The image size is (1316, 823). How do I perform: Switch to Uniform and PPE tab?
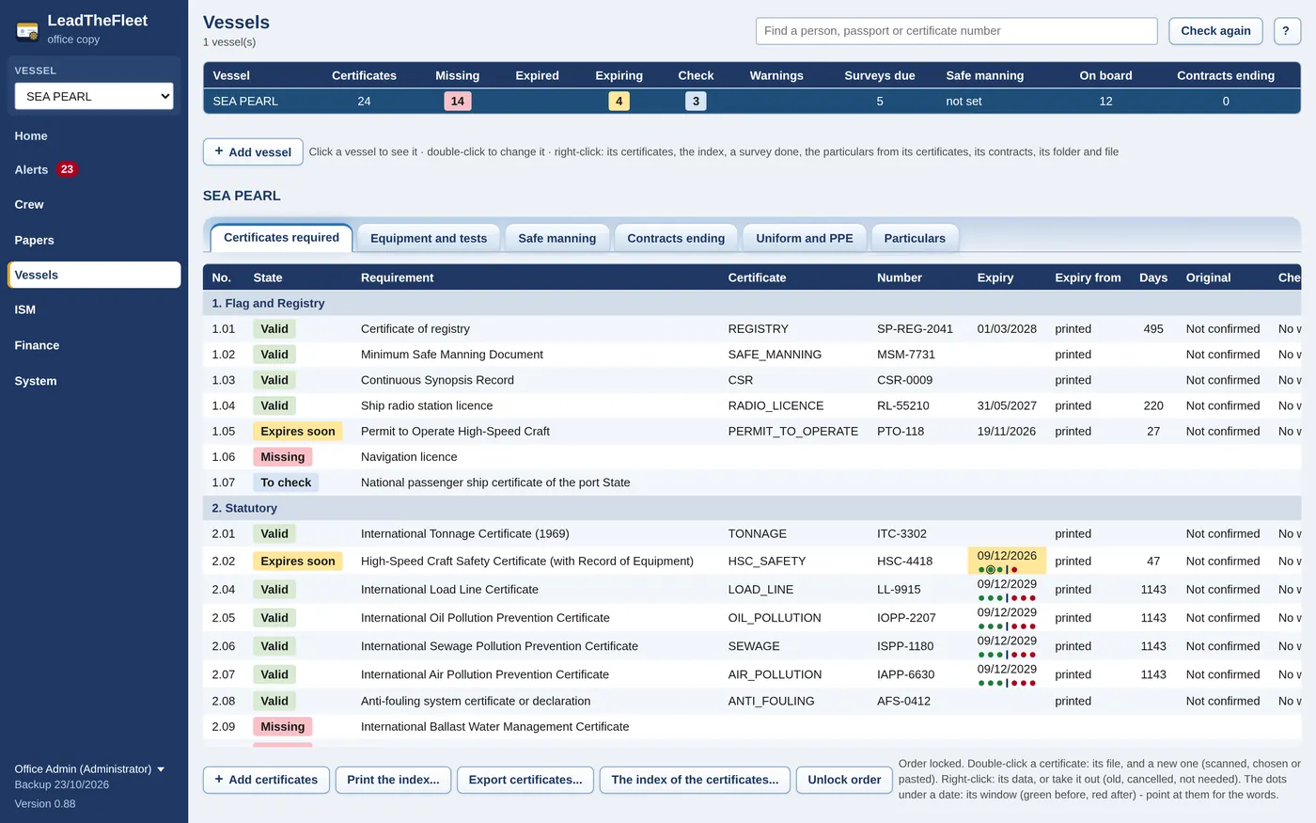805,239
